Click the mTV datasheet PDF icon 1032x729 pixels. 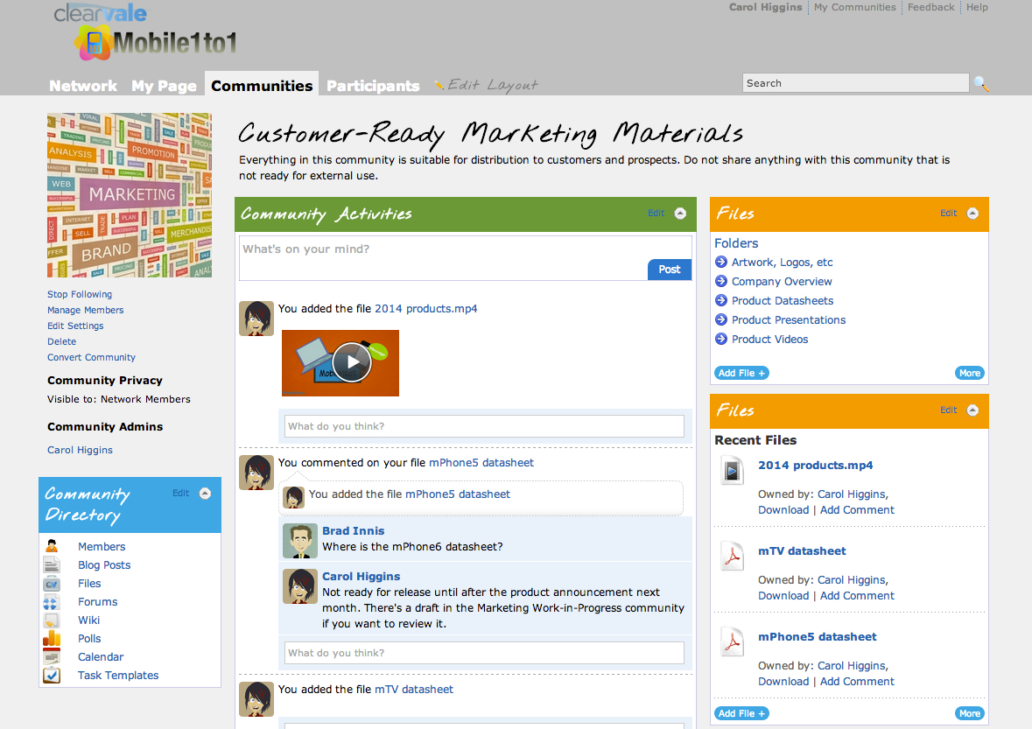pyautogui.click(x=732, y=557)
